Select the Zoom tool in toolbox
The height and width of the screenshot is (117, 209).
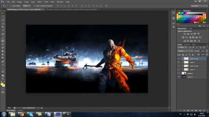tap(3, 79)
